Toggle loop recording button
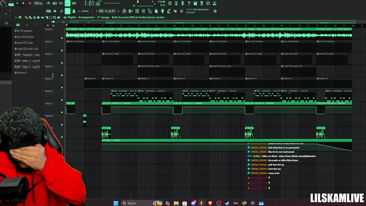 (x=74, y=3)
